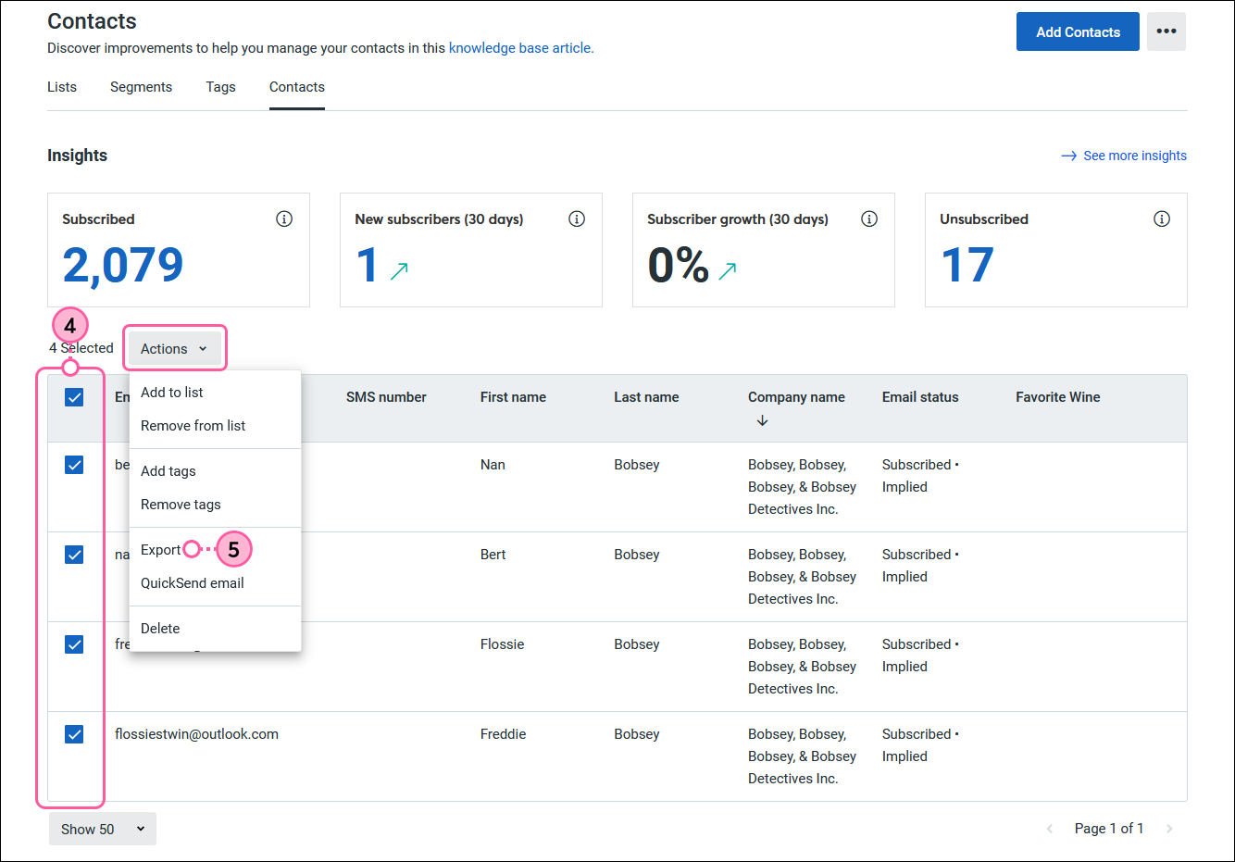Click info icon on Unsubscribed card
The height and width of the screenshot is (862, 1235).
point(1162,219)
